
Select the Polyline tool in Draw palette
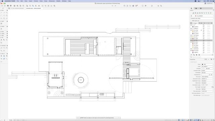(x=4, y=13)
